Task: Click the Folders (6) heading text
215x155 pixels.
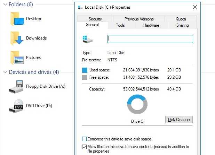Action: click(x=21, y=5)
